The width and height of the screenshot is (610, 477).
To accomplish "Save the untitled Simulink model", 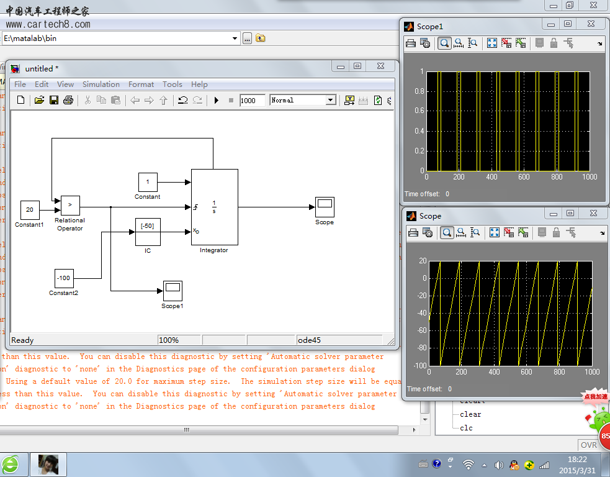I will coord(53,100).
